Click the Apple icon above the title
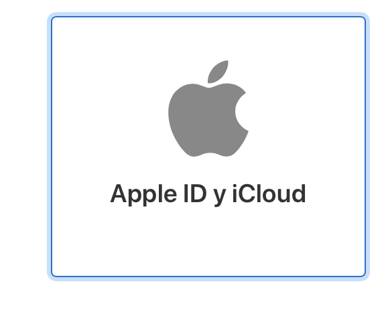The height and width of the screenshot is (316, 382). click(x=208, y=108)
